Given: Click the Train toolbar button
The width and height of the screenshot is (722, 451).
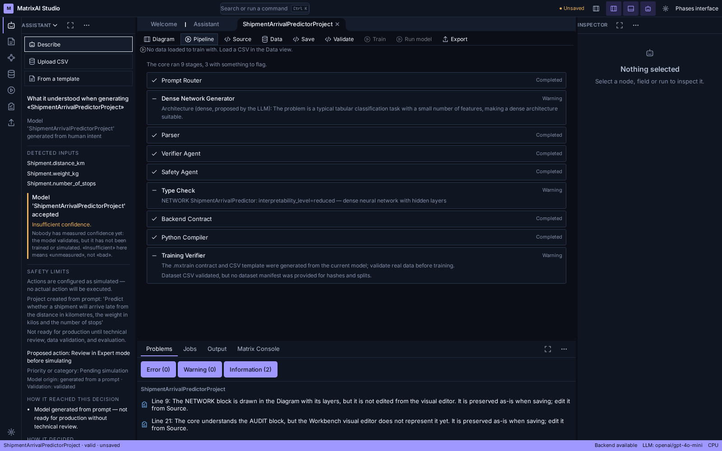Looking at the screenshot, I should (375, 39).
